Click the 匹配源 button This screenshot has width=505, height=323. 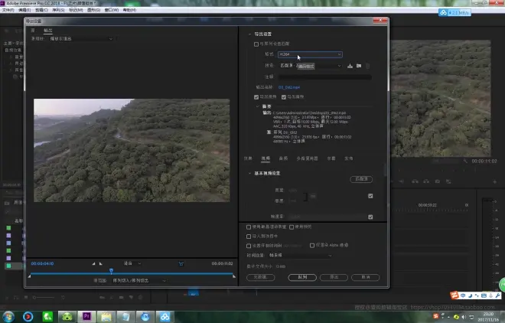361,179
